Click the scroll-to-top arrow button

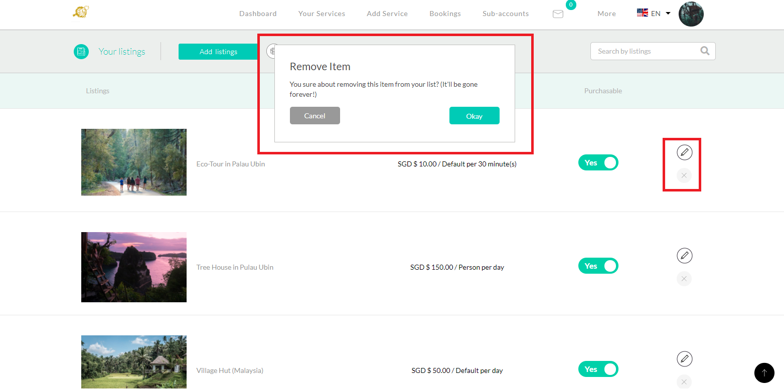(764, 372)
